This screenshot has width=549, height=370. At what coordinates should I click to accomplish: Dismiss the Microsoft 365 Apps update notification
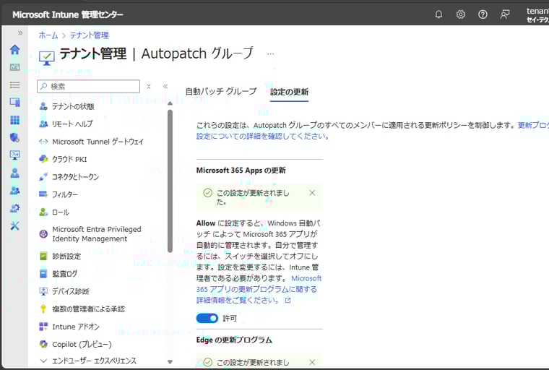(312, 193)
